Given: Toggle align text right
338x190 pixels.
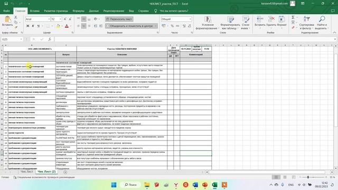Looking at the screenshot, I should click(x=89, y=26).
